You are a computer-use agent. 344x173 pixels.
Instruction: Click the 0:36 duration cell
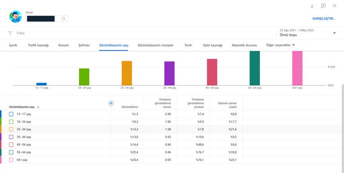tap(168, 114)
